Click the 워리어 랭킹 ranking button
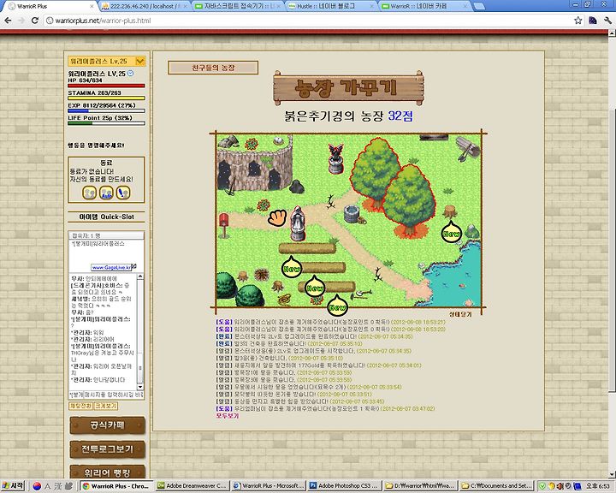 107,472
